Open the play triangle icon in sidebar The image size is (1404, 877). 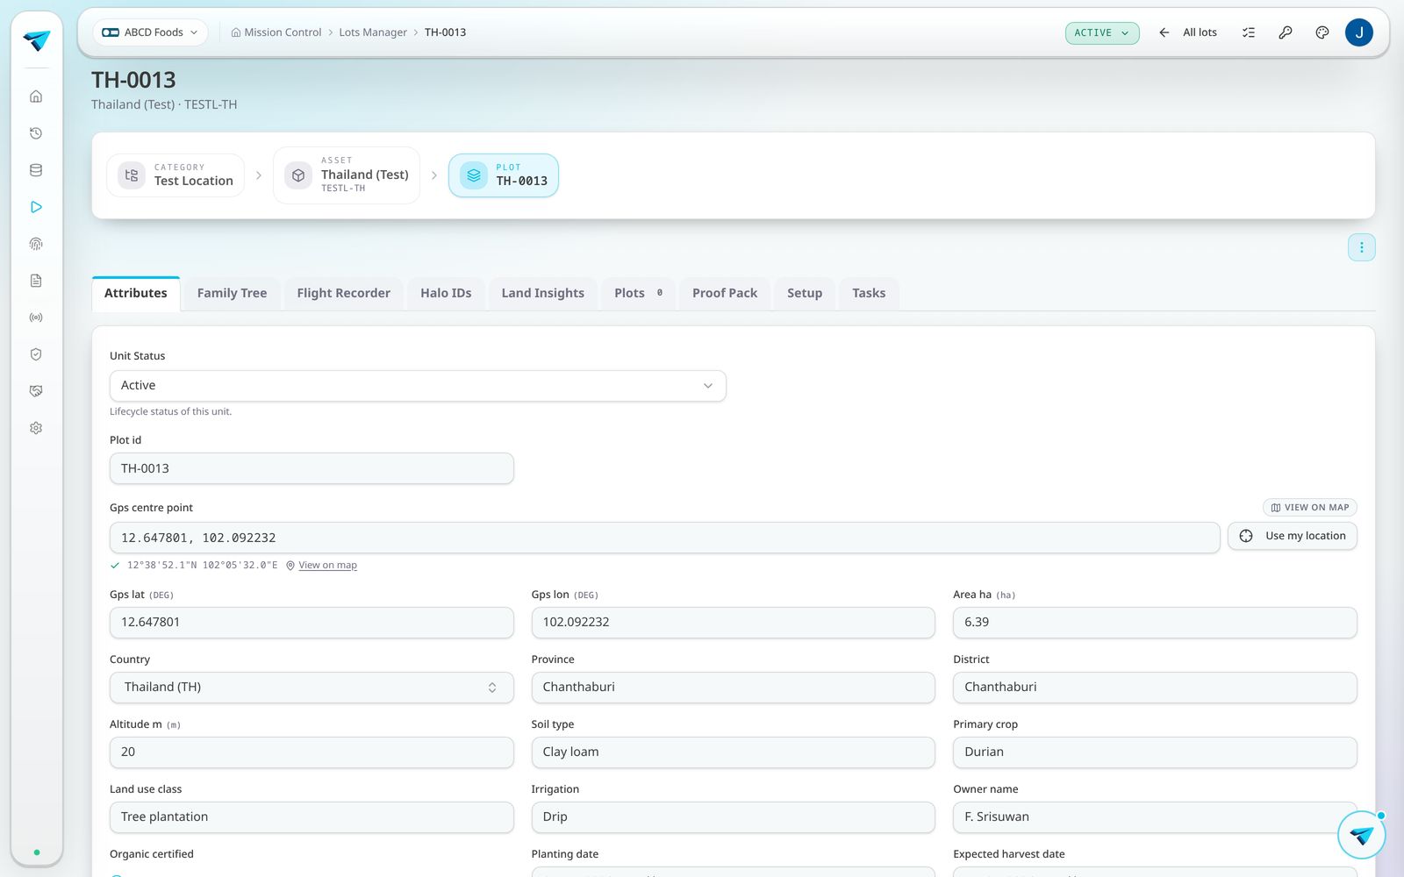click(x=36, y=207)
